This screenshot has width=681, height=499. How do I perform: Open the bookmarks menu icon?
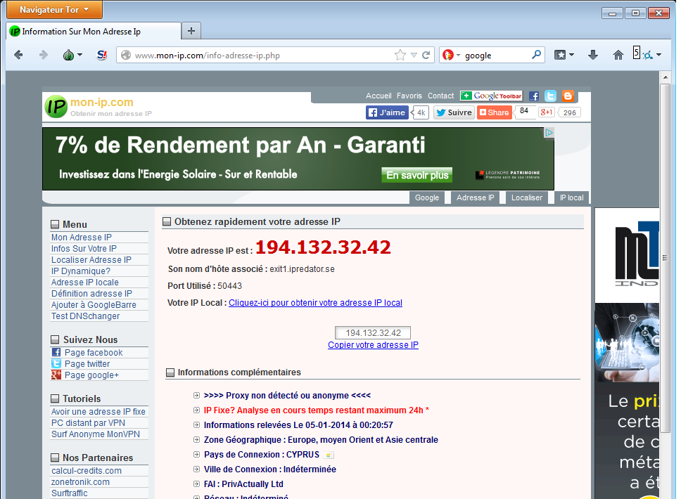[x=560, y=55]
